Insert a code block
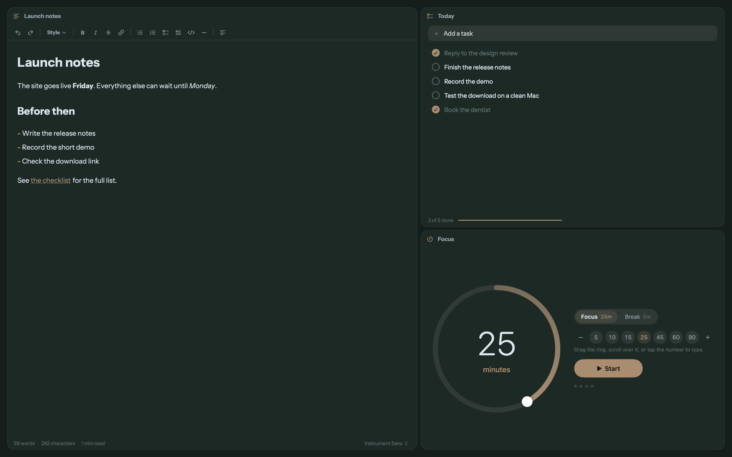 click(x=191, y=33)
